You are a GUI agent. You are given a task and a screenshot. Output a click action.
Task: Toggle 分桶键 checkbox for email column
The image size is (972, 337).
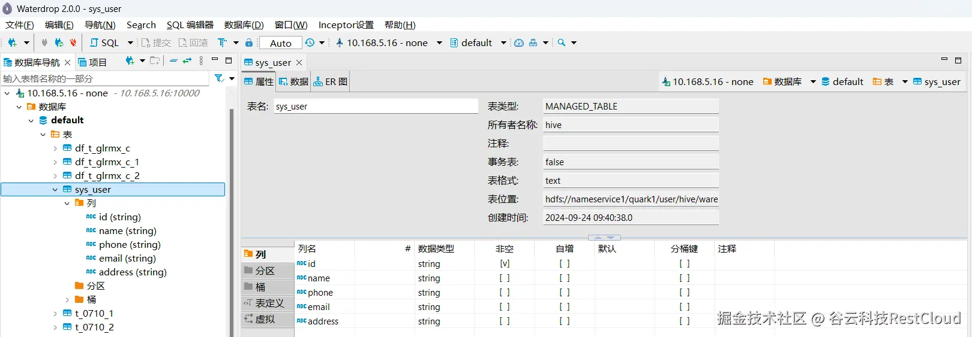point(685,306)
